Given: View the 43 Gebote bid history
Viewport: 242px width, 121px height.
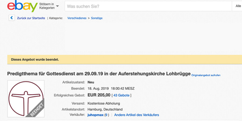Looking at the screenshot, I should (122, 95).
